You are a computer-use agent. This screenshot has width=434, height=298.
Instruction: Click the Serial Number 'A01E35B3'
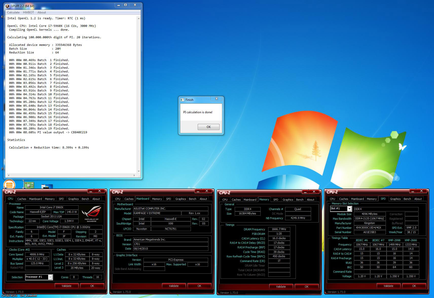click(370, 232)
